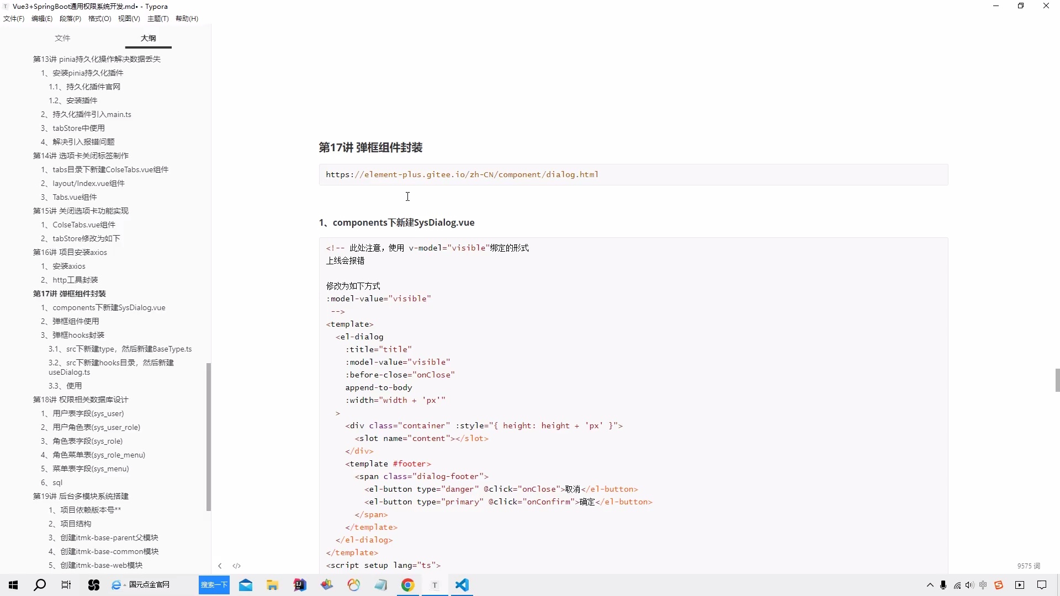Switch to the 文件 sidebar tab
The width and height of the screenshot is (1060, 596).
click(x=62, y=38)
